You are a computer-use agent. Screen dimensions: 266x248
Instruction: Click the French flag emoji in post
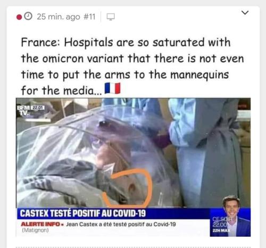(112, 88)
